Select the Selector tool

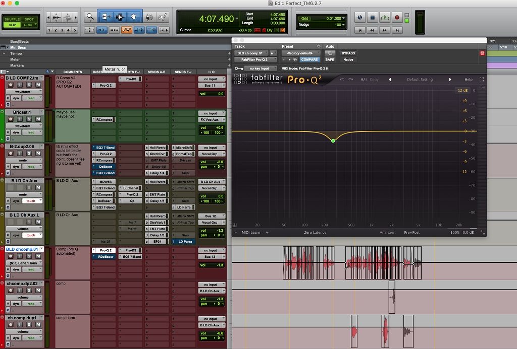(120, 17)
